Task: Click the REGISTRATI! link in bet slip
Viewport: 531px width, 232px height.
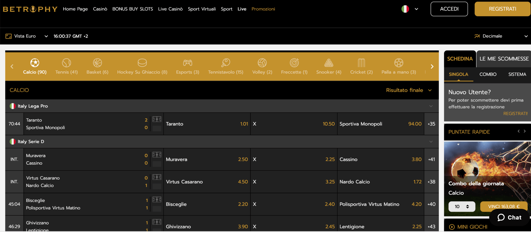Action: (x=515, y=113)
